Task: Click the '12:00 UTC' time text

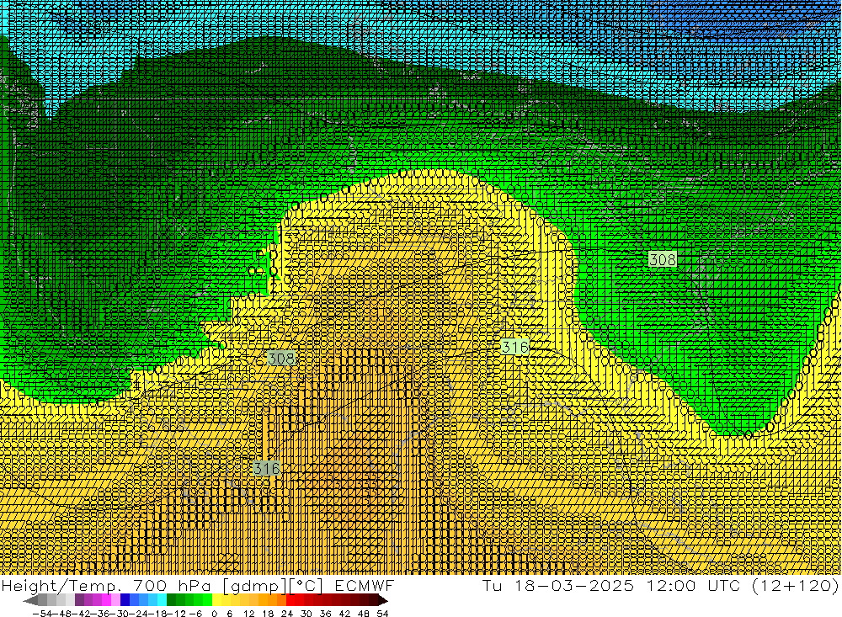Action: [694, 586]
